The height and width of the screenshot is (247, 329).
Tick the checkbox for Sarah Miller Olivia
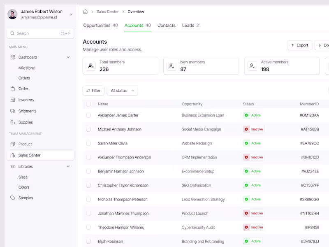[x=88, y=143]
